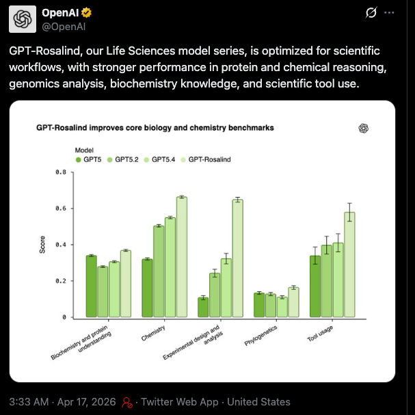Click the GPT-Rosalind legend color dot
Screen dimensions: 415x415
pos(183,159)
